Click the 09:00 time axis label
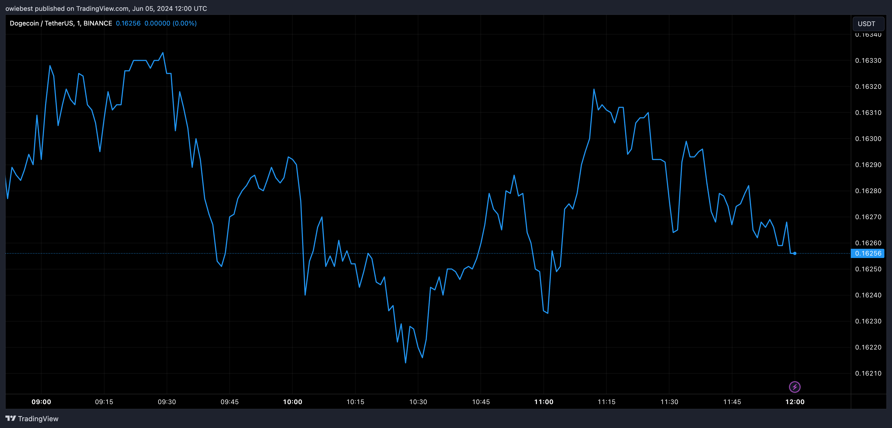 41,402
